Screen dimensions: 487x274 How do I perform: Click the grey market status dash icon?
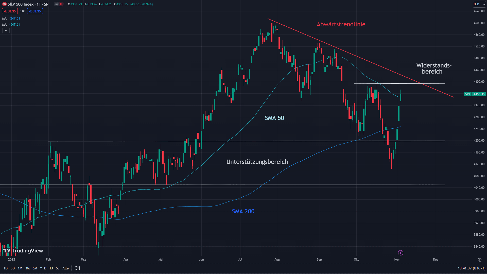click(x=57, y=4)
